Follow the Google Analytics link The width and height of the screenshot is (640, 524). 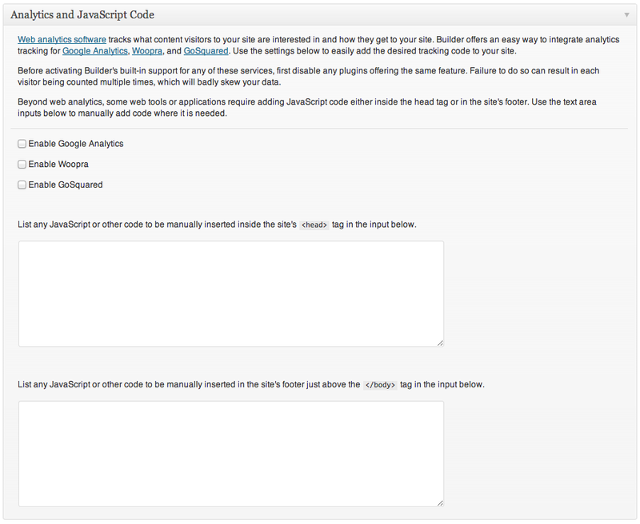94,51
